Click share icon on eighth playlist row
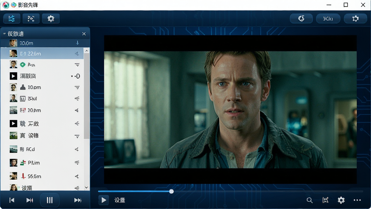The image size is (371, 209). [77, 123]
